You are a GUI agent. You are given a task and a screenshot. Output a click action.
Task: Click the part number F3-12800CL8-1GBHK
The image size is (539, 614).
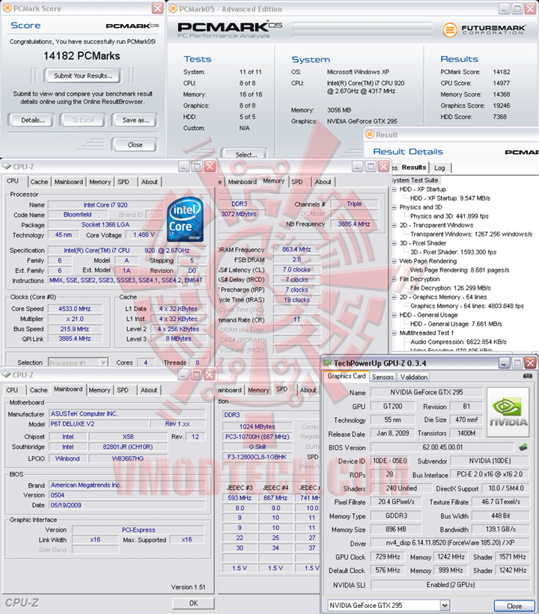click(x=257, y=457)
